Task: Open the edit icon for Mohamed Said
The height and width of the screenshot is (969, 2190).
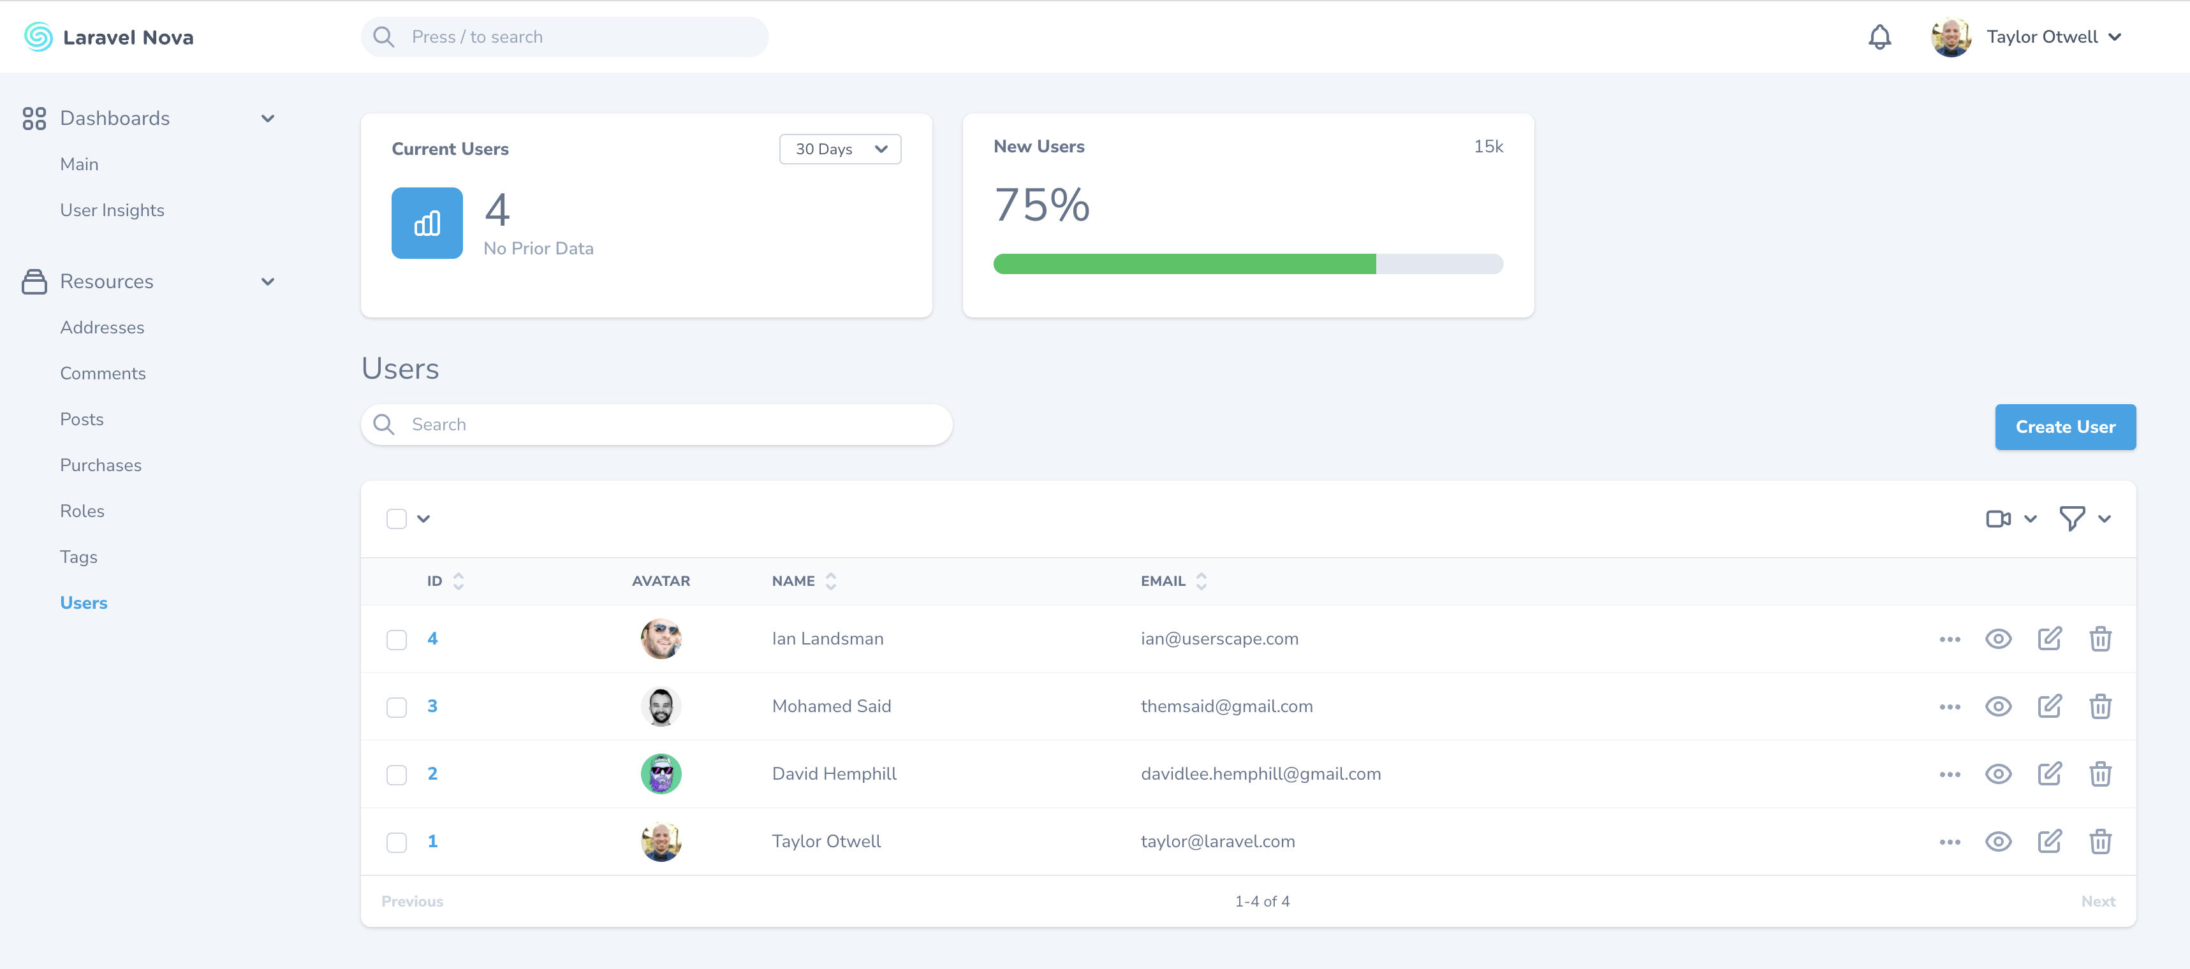Action: click(2050, 706)
